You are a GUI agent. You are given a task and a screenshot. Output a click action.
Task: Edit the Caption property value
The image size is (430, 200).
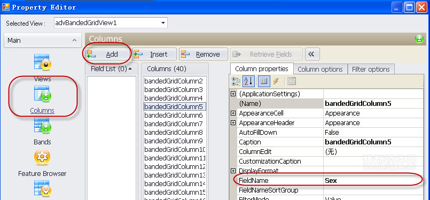click(373, 142)
